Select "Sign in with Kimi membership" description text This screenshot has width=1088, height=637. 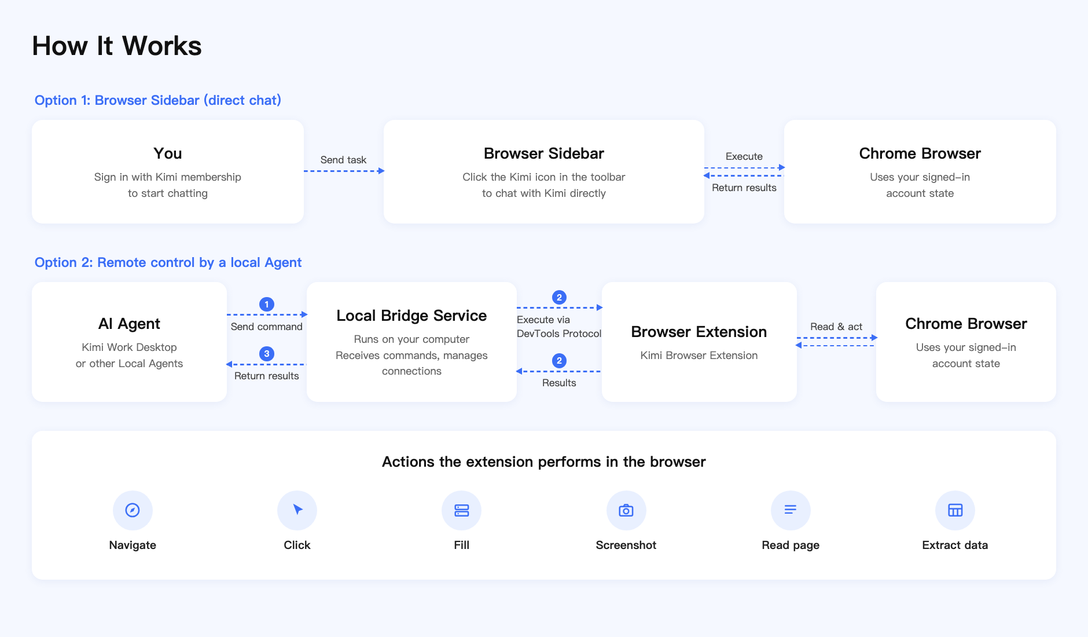(x=168, y=177)
